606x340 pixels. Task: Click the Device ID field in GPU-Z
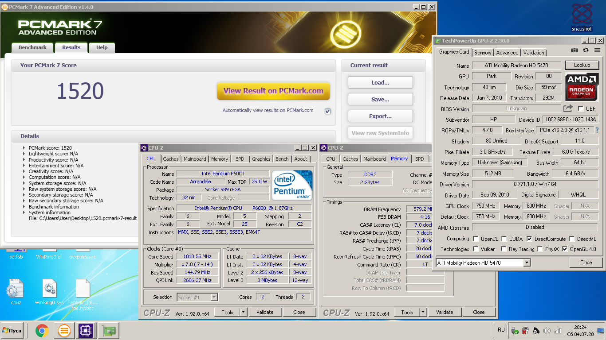[571, 120]
